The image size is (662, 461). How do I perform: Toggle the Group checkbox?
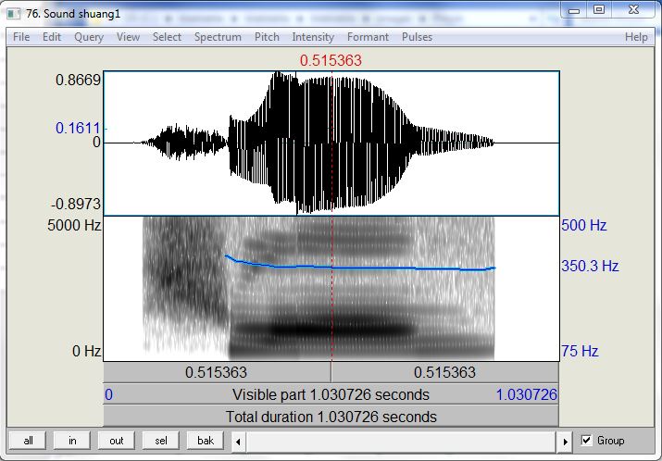(x=586, y=441)
